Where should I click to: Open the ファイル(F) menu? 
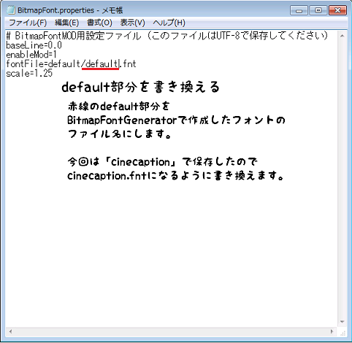point(28,23)
